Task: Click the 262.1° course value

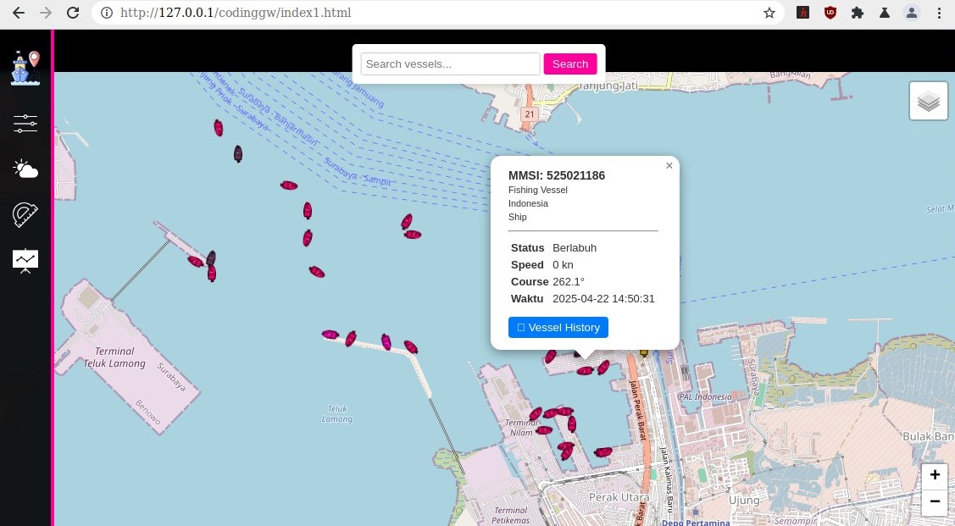Action: 569,282
